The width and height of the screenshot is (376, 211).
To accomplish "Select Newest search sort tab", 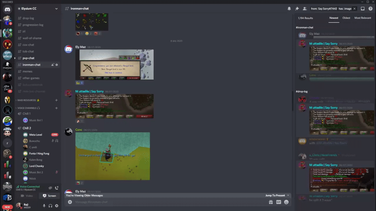I will tap(334, 18).
